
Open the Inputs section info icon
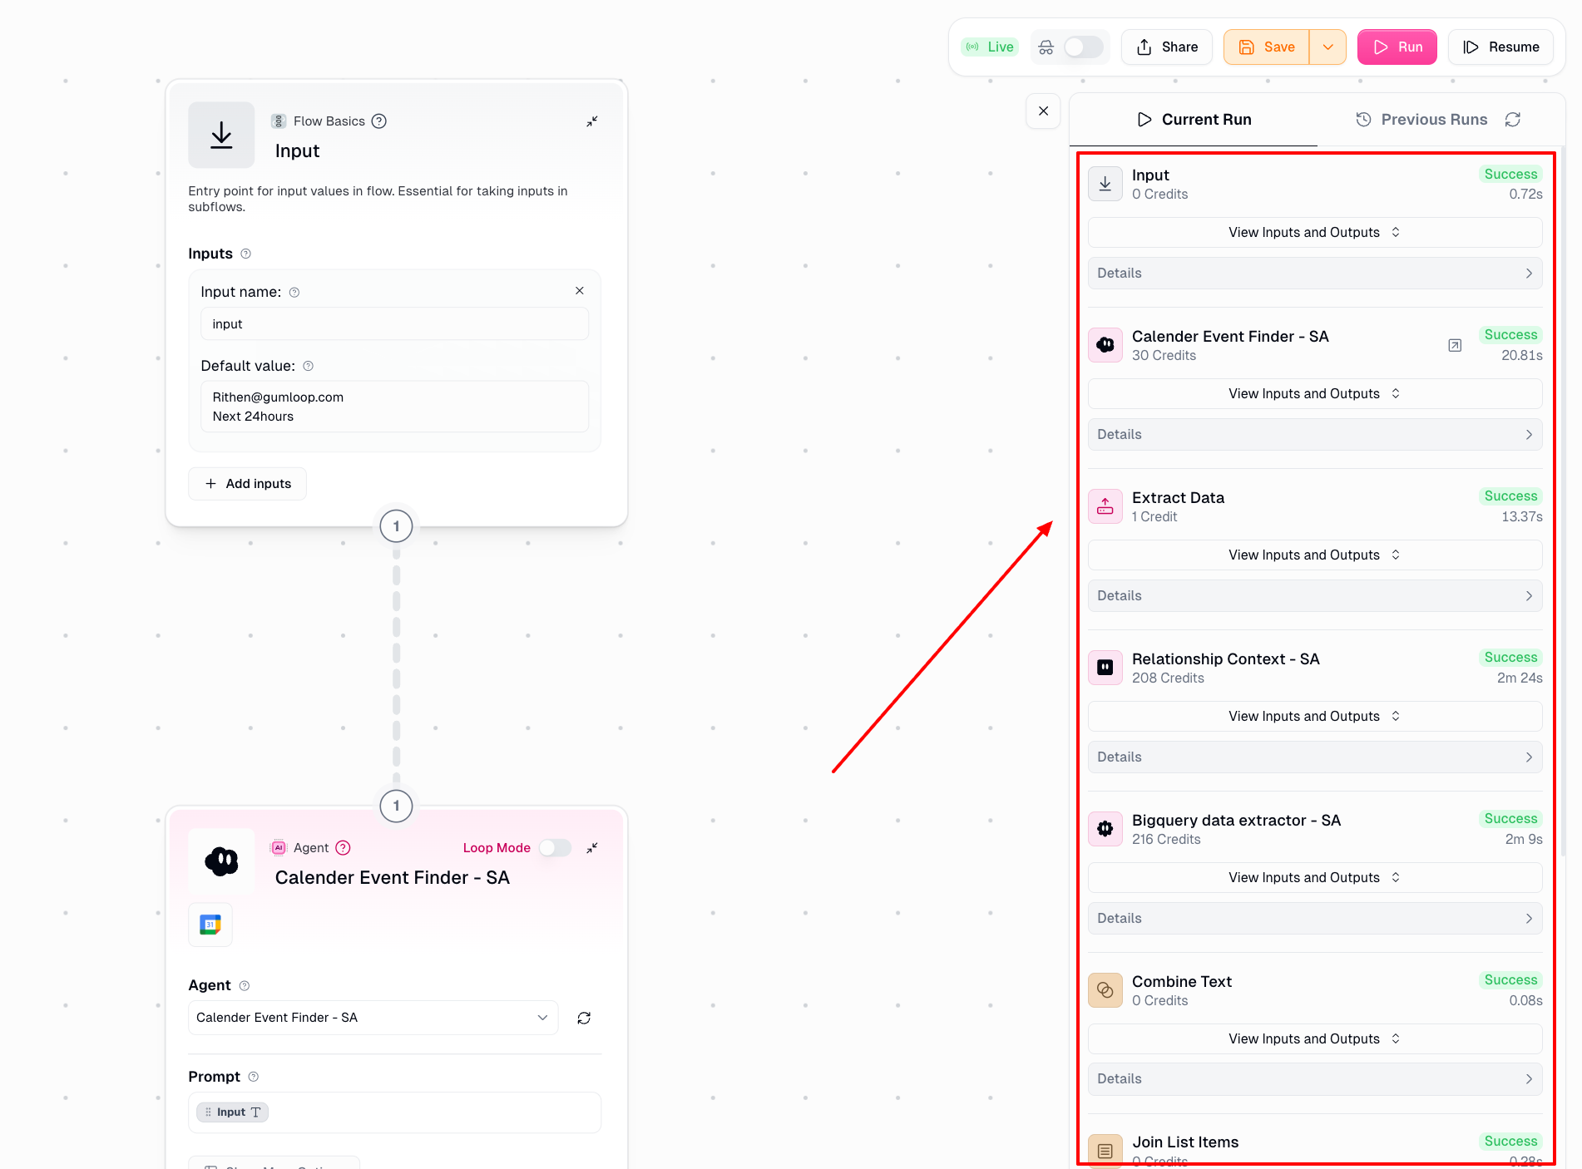point(245,254)
